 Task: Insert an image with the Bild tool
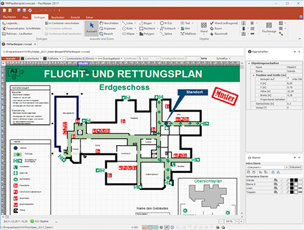click(x=185, y=29)
